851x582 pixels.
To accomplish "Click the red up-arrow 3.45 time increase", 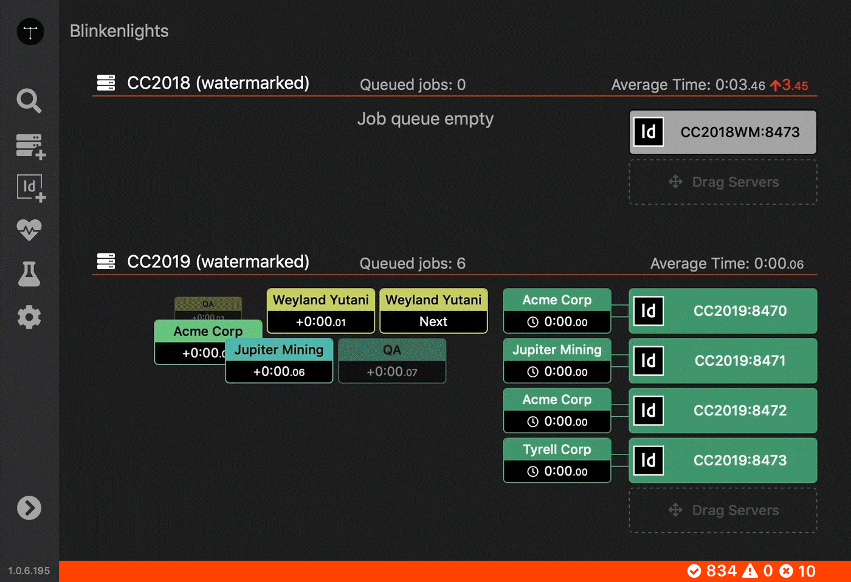I will [x=789, y=85].
